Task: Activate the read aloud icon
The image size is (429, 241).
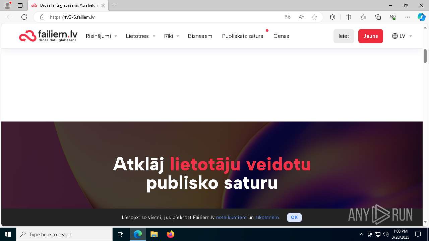Action: (301, 17)
